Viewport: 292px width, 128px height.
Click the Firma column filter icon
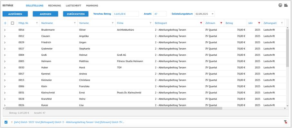[150, 23]
